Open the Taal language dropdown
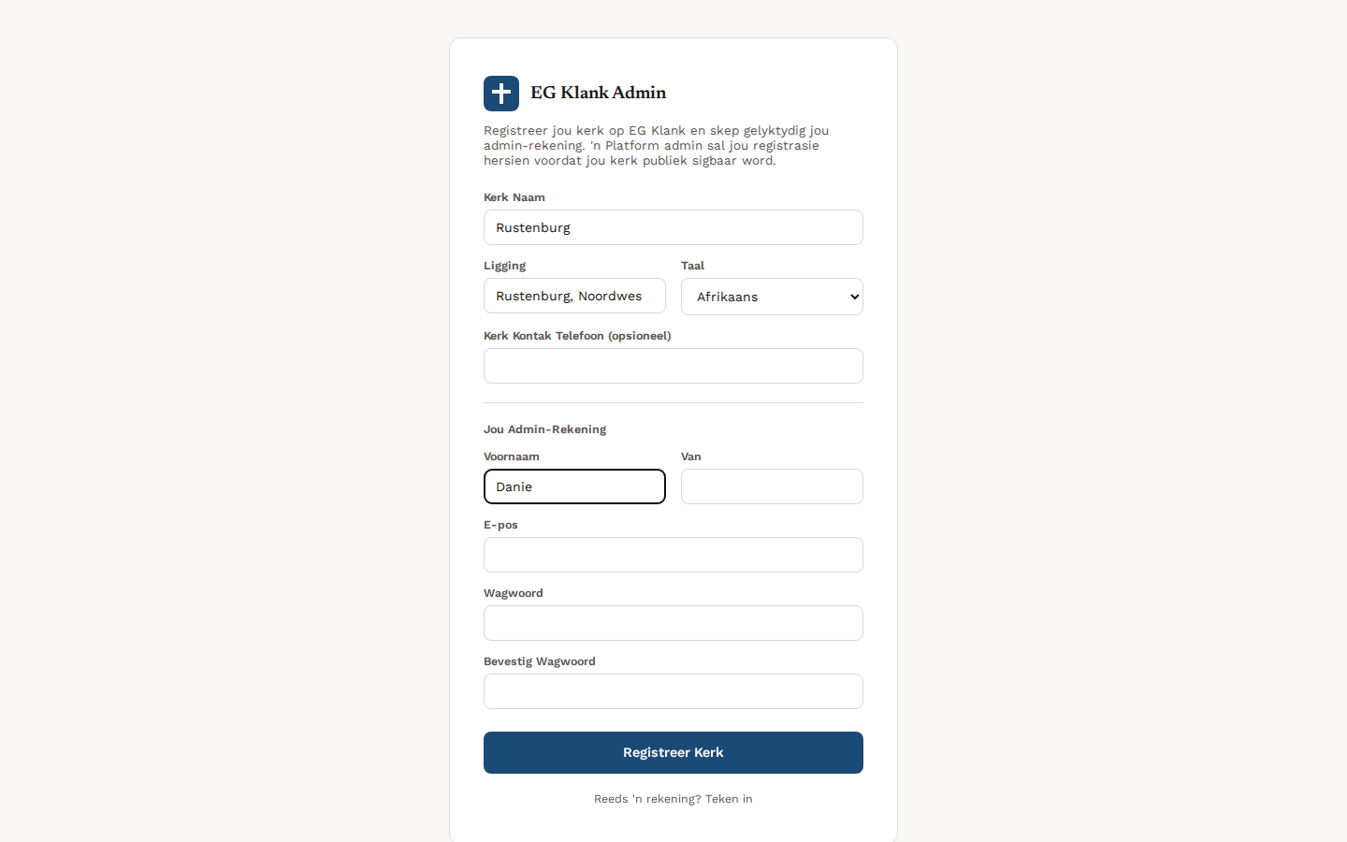This screenshot has height=842, width=1347. point(772,297)
